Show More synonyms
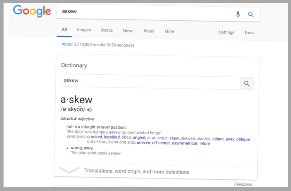Image resolution: width=291 pixels, height=191 pixels. pyautogui.click(x=205, y=144)
